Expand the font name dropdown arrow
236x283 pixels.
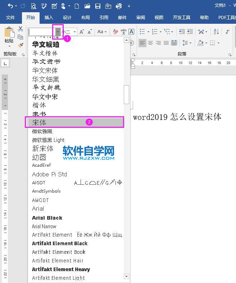[x=58, y=32]
